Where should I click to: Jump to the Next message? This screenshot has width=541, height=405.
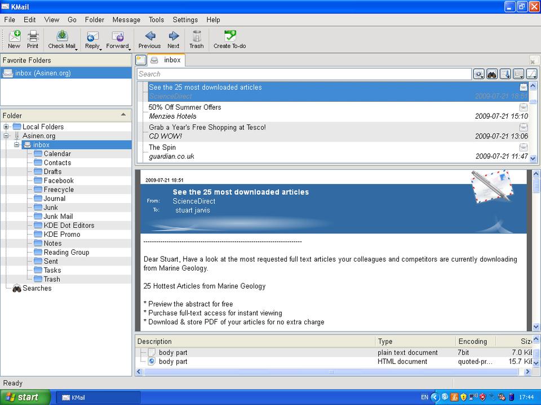(174, 39)
